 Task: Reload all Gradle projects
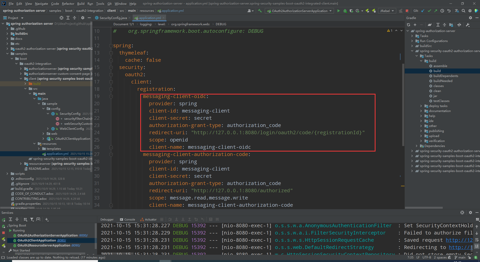point(408,25)
